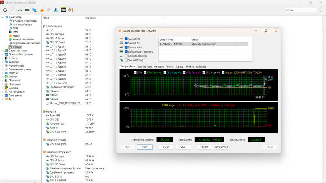Switch to the Cooling Fans tab

(x=145, y=67)
